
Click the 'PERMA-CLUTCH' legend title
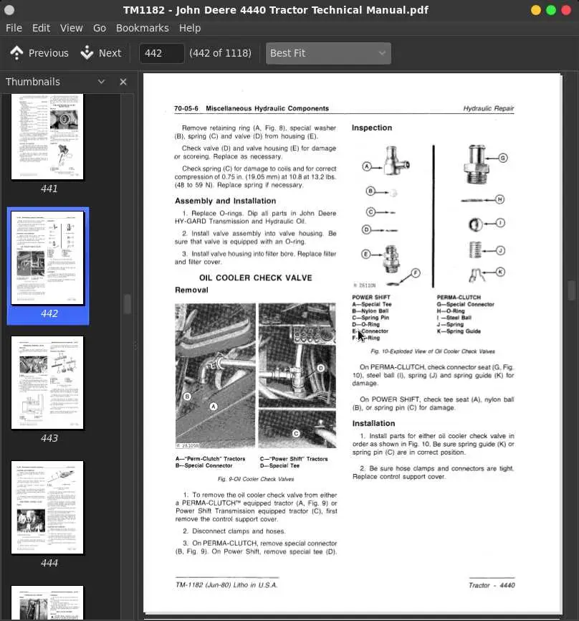point(459,297)
